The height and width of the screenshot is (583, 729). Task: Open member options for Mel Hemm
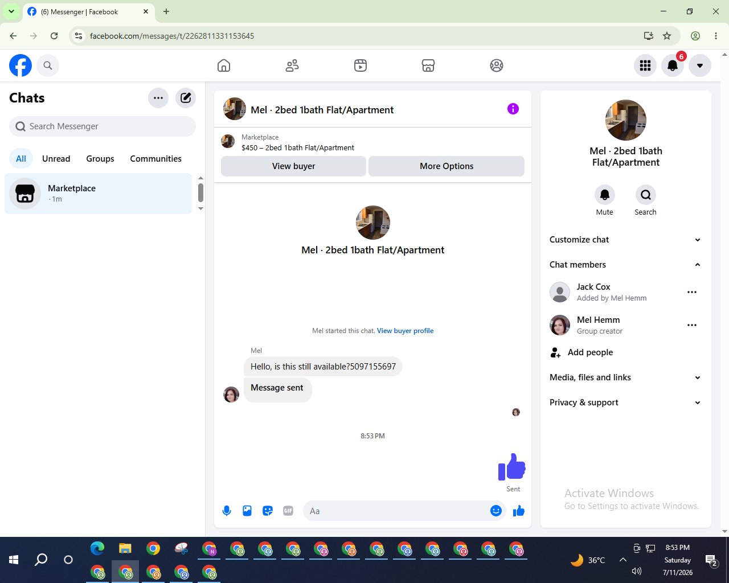click(x=692, y=325)
